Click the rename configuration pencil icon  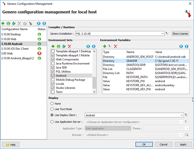coord(14,23)
